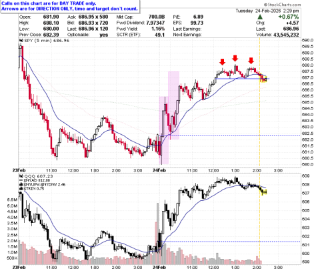Click the 609 QQQ price axis label
Viewport: 320px width, 271px height.
[x=305, y=176]
